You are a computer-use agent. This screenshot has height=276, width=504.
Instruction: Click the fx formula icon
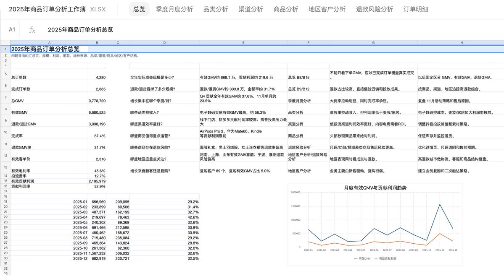coord(32,30)
